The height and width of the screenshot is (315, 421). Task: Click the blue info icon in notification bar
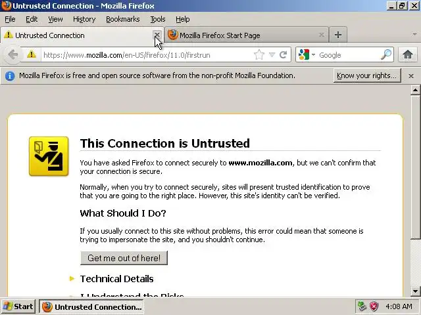click(10, 76)
